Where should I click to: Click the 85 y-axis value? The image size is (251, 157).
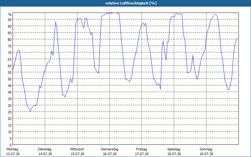click(x=10, y=33)
